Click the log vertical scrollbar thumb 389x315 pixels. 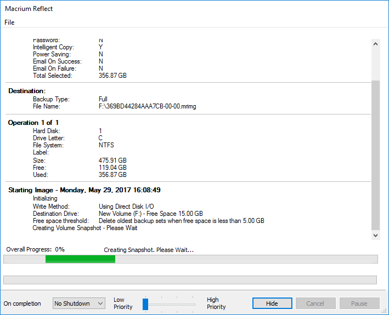pyautogui.click(x=376, y=155)
